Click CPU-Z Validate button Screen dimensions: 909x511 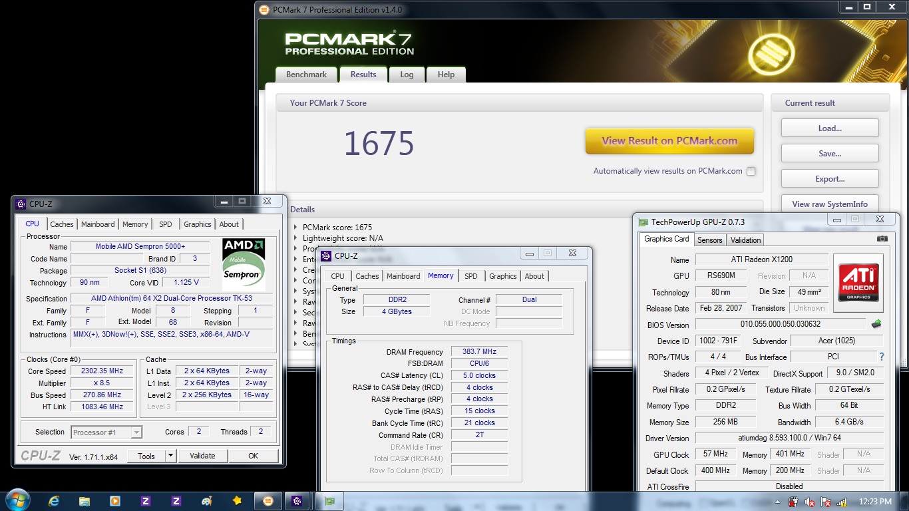click(x=202, y=456)
